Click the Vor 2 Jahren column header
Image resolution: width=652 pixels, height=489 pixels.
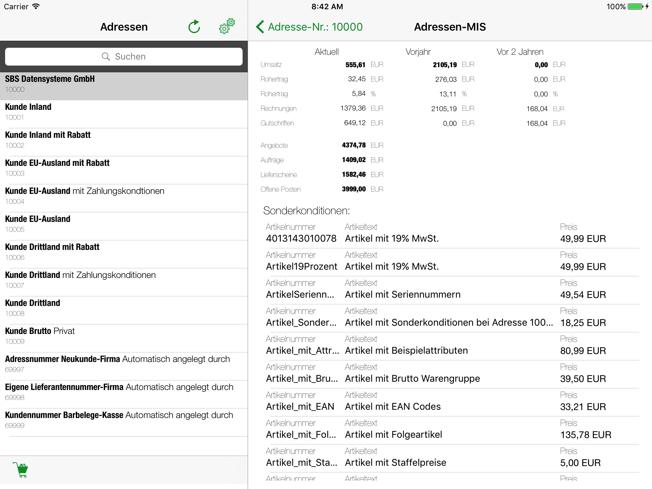pyautogui.click(x=520, y=52)
